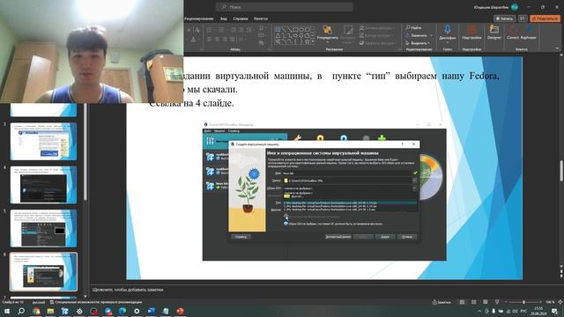Open the notification center on the taskbar
The image size is (564, 317).
click(554, 311)
